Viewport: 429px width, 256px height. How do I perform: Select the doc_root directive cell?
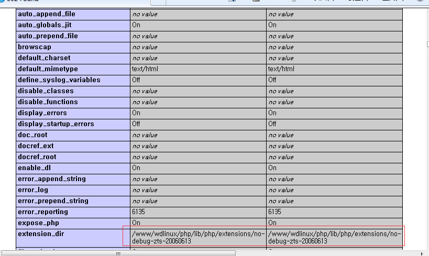[x=73, y=135]
